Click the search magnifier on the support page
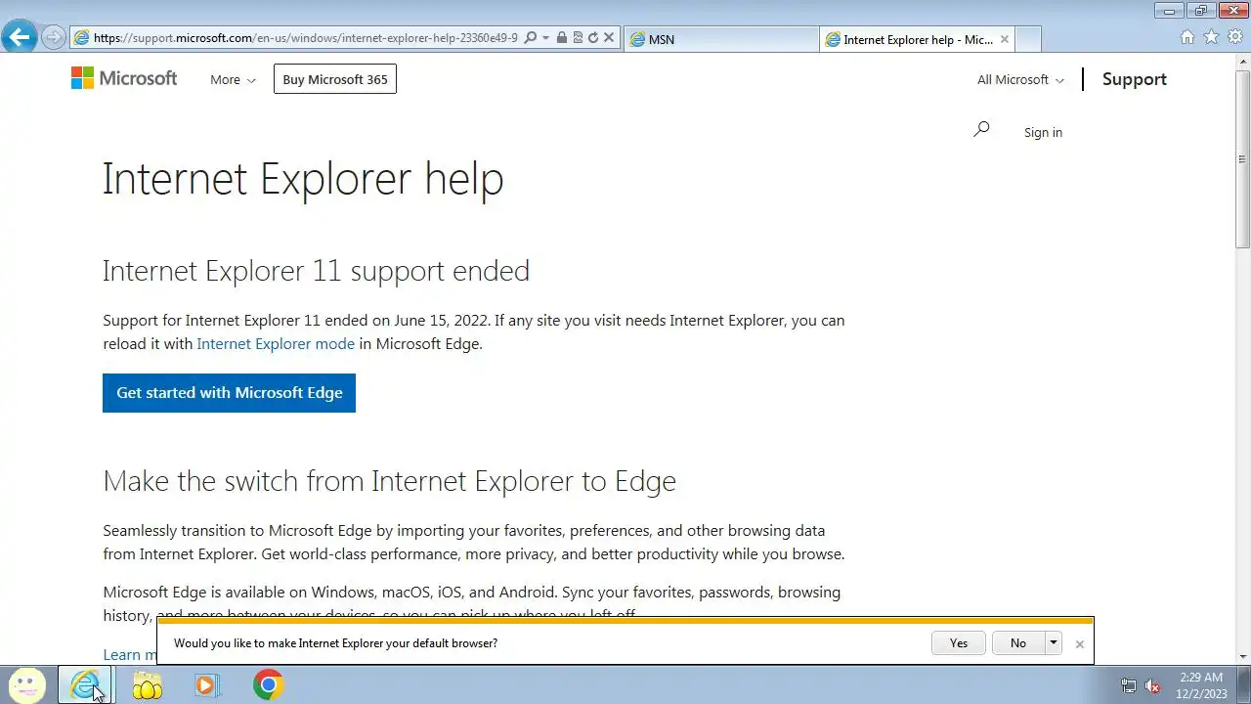The height and width of the screenshot is (704, 1251). pyautogui.click(x=981, y=129)
